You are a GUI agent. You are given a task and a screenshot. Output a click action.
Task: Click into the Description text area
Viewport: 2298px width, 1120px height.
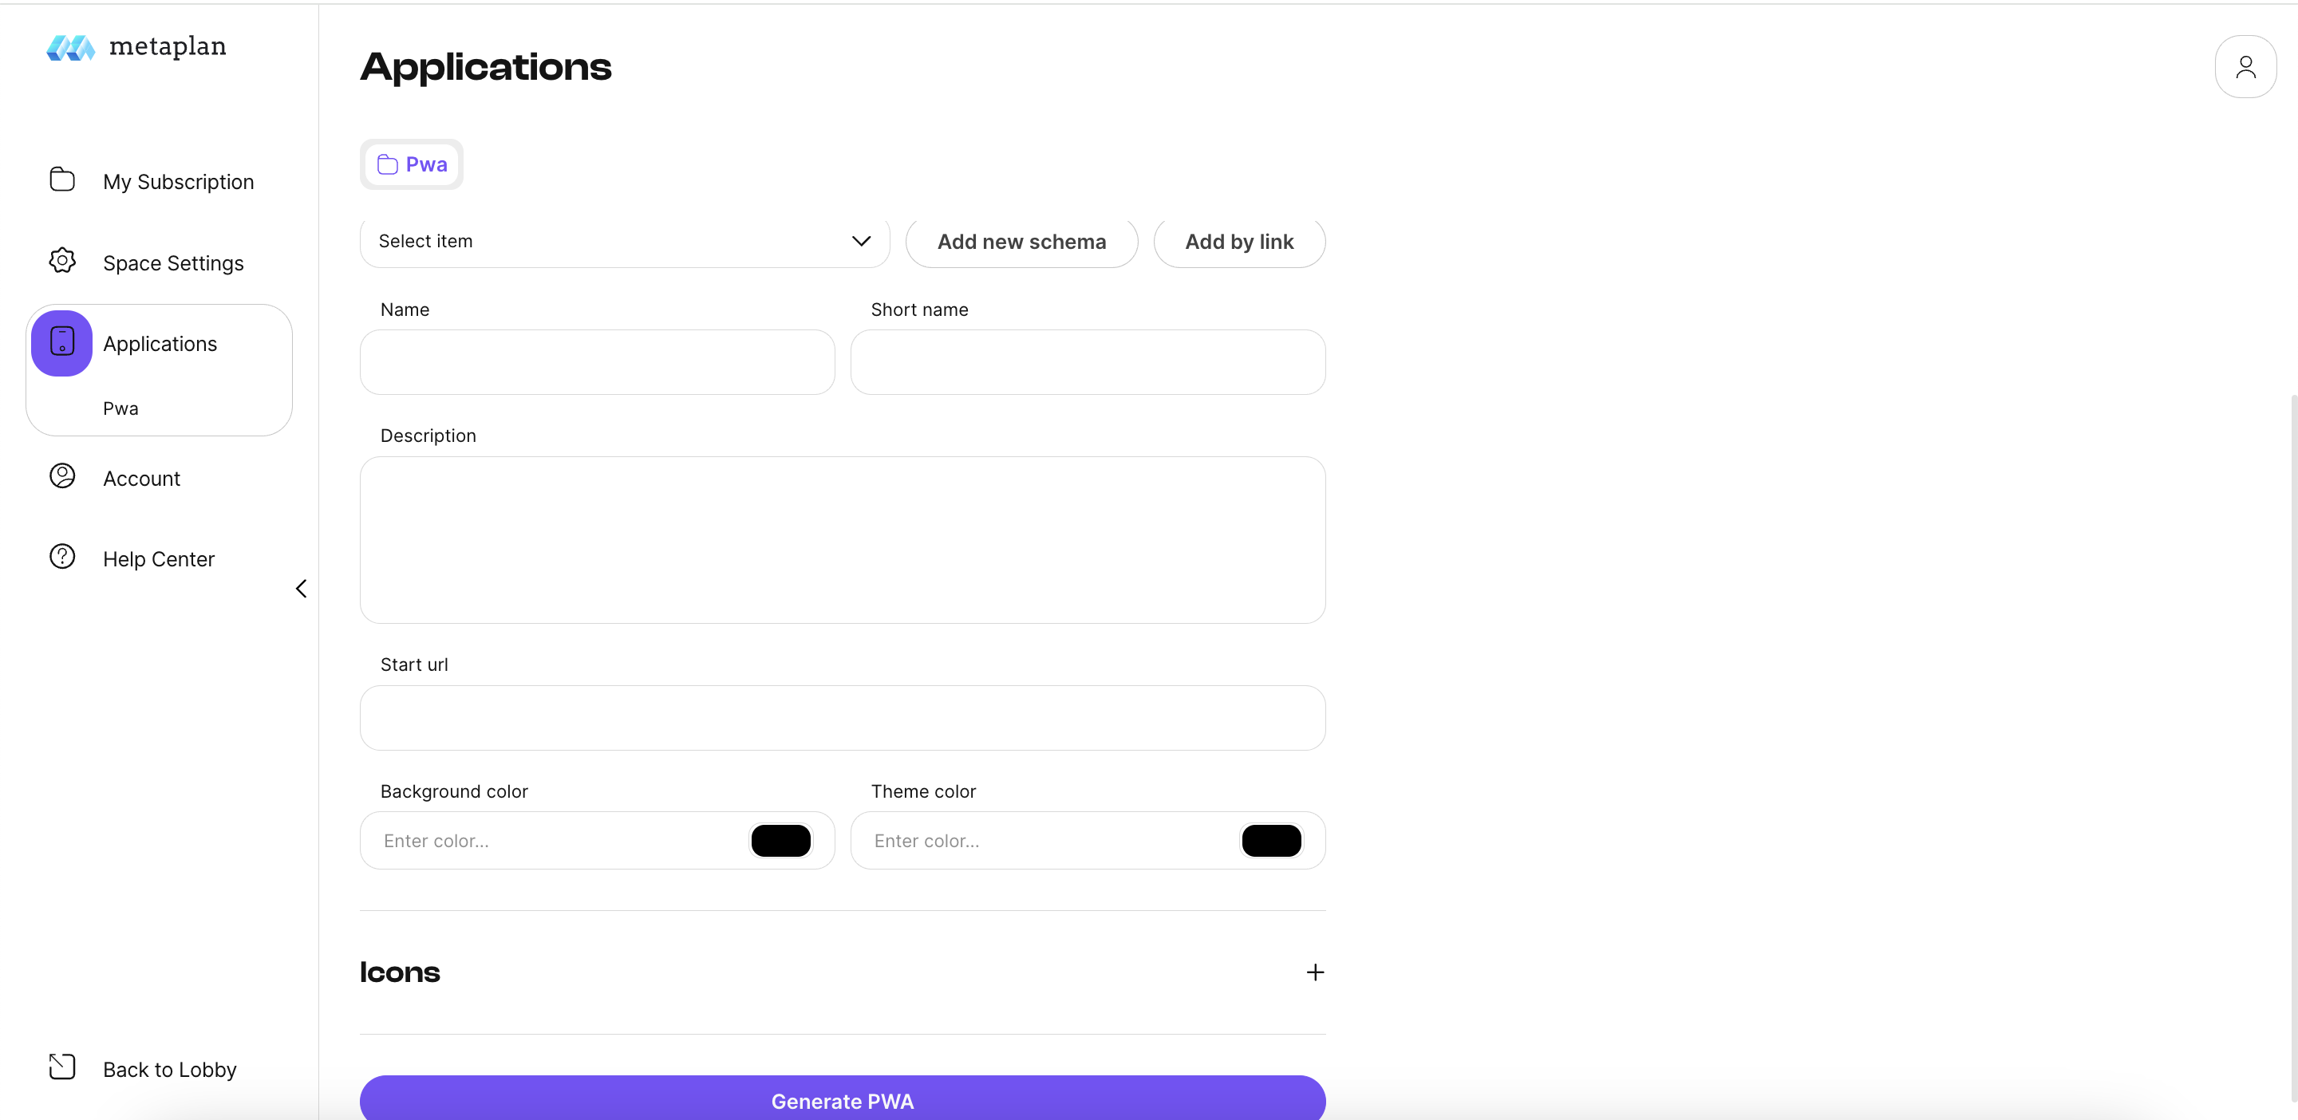pyautogui.click(x=842, y=540)
